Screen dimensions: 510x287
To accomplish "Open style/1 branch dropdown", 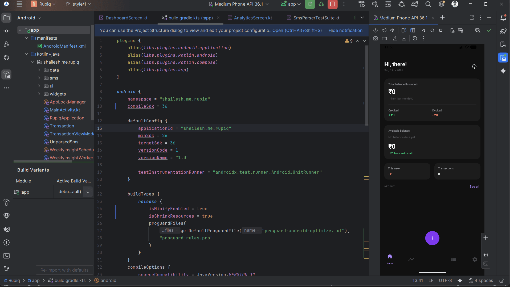I will (79, 4).
